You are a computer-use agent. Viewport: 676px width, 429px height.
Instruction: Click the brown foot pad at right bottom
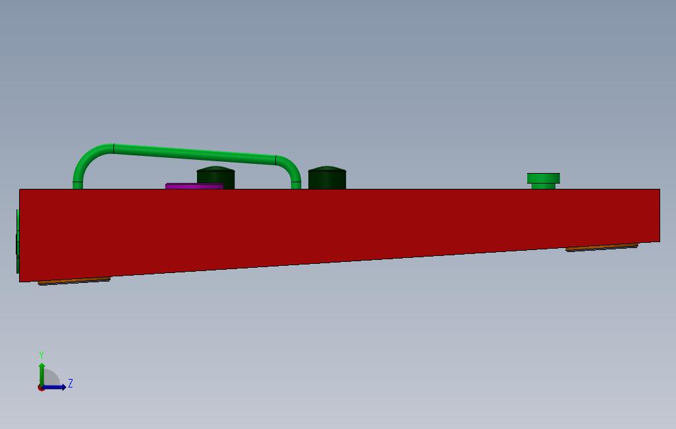602,247
